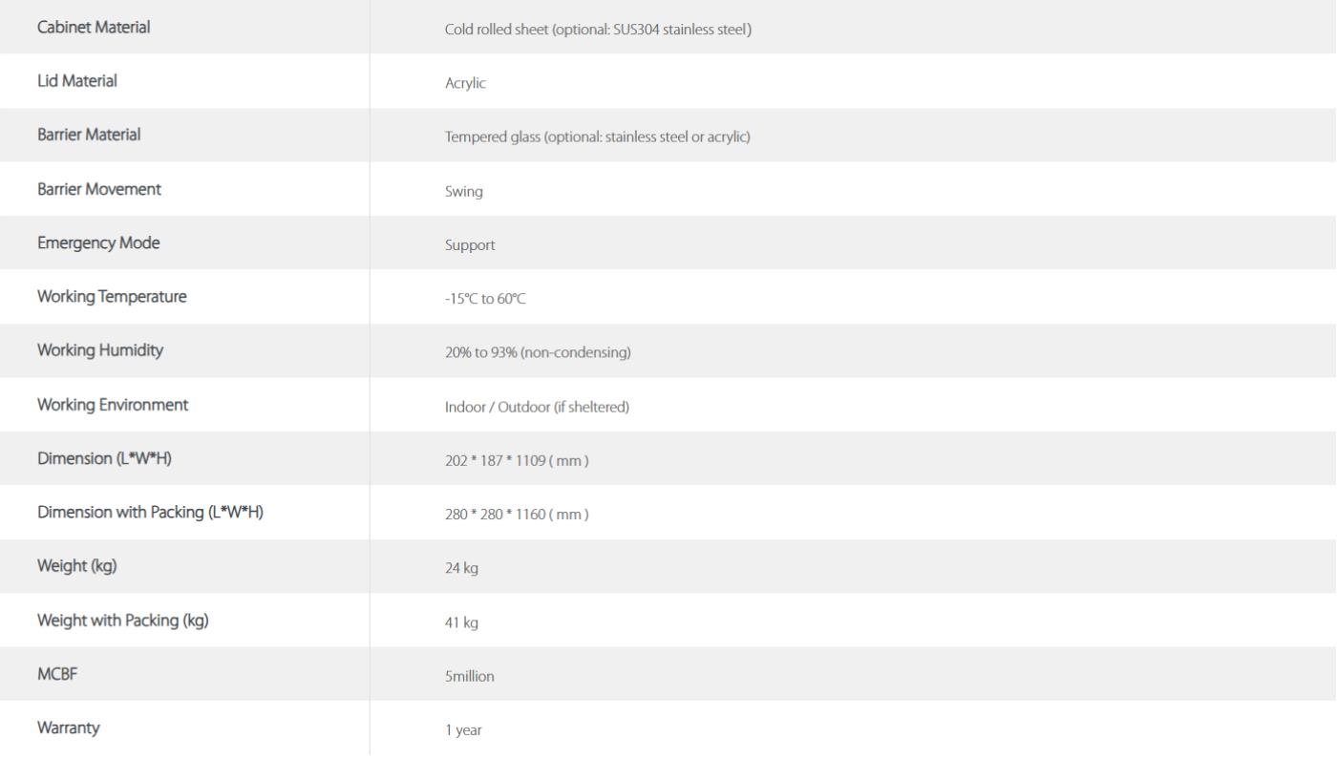The height and width of the screenshot is (759, 1337).
Task: Select the Emergency Mode label
Action: point(98,242)
